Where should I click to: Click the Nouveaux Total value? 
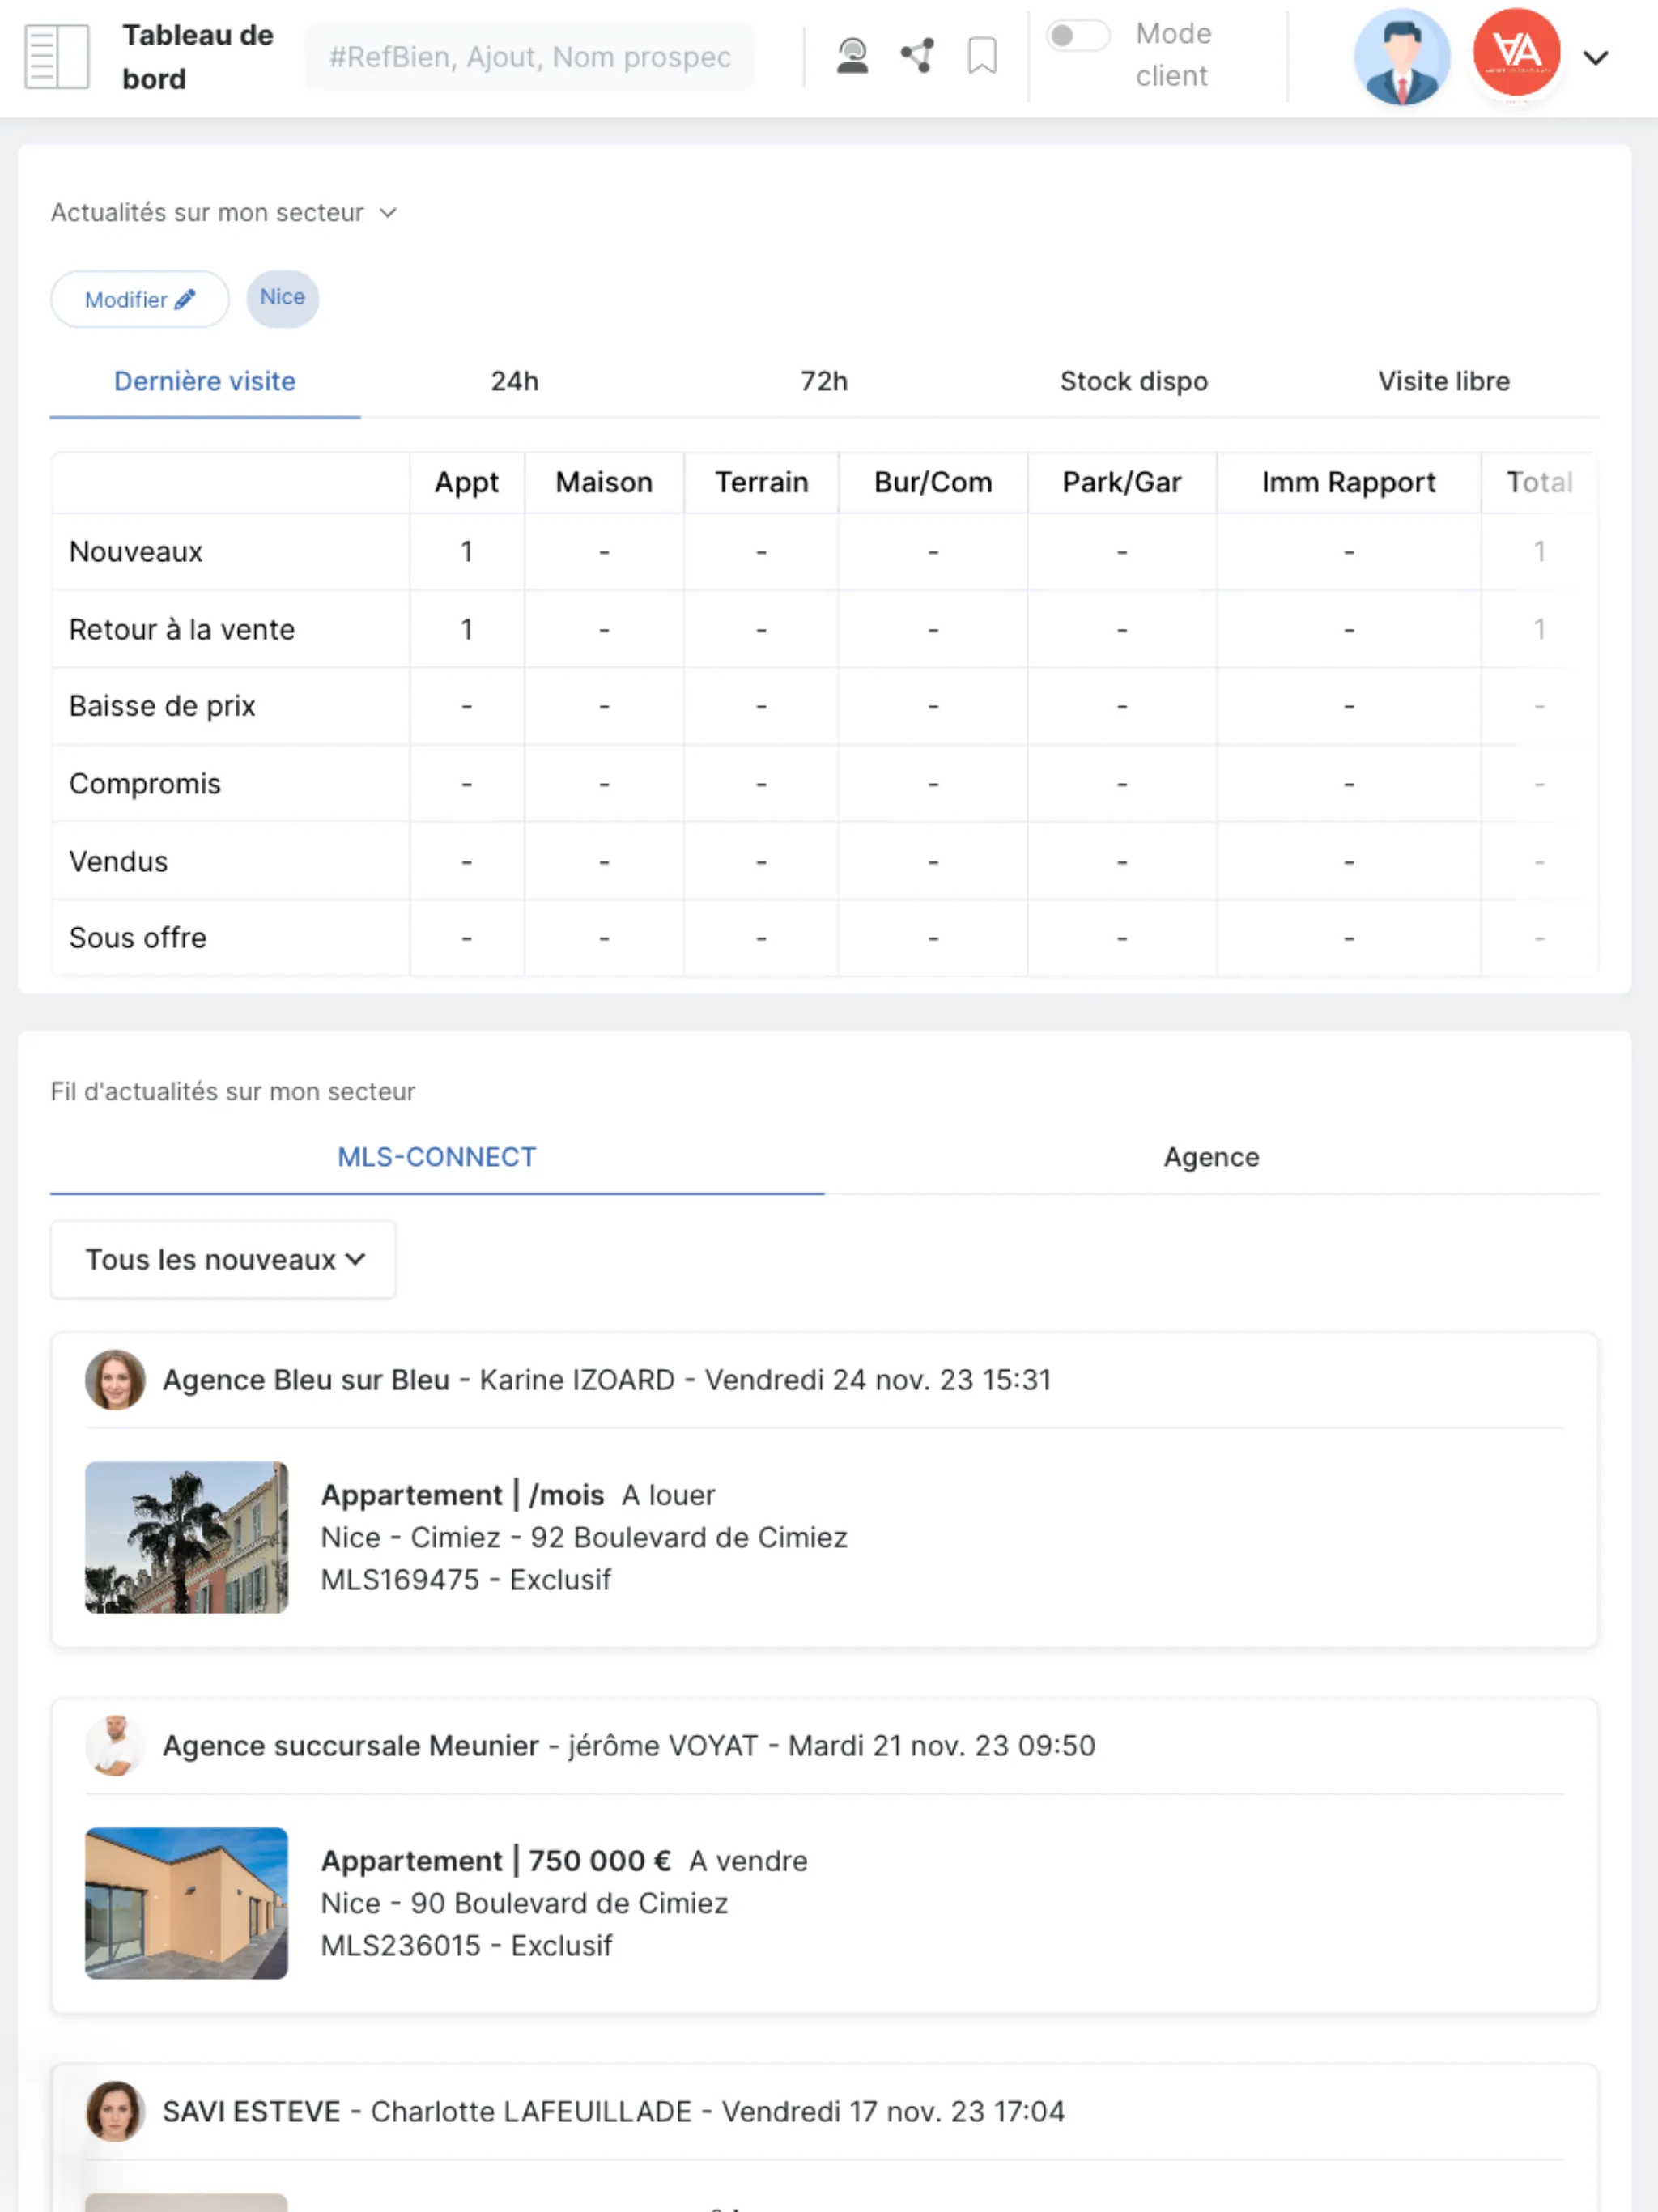(x=1540, y=552)
